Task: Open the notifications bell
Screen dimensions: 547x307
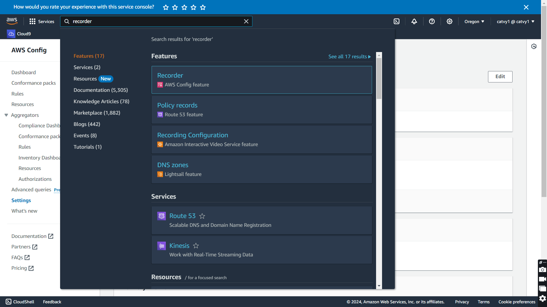Action: coord(414,21)
